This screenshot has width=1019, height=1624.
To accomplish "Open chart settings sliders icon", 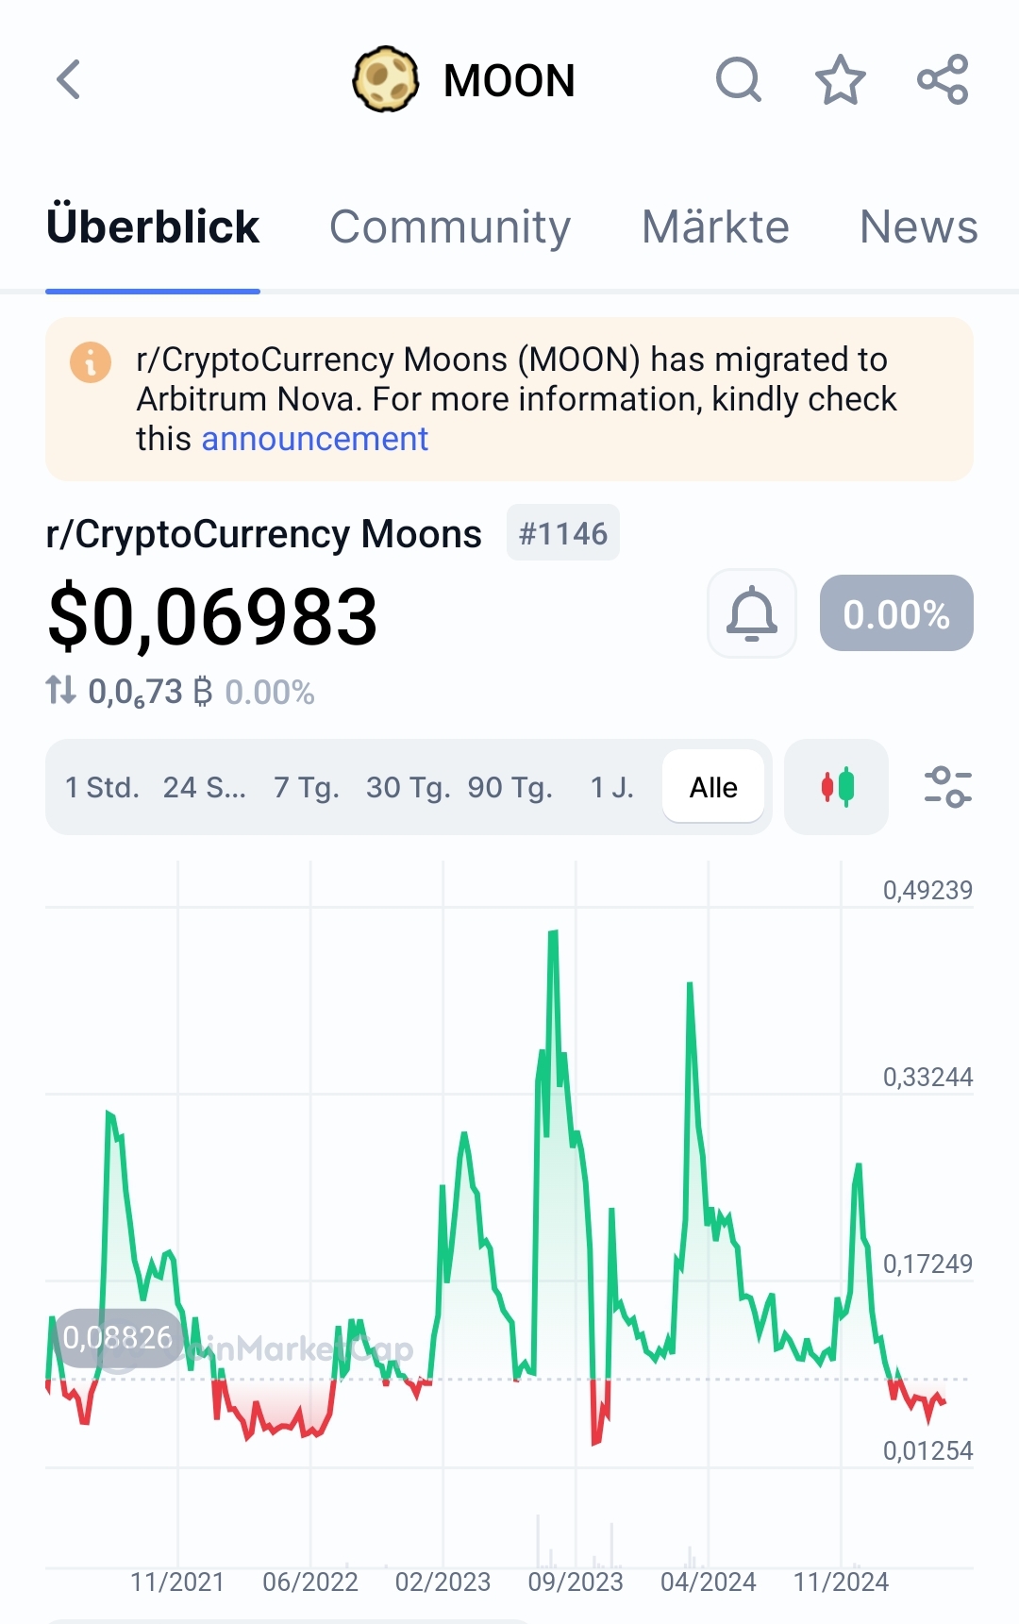I will [947, 787].
